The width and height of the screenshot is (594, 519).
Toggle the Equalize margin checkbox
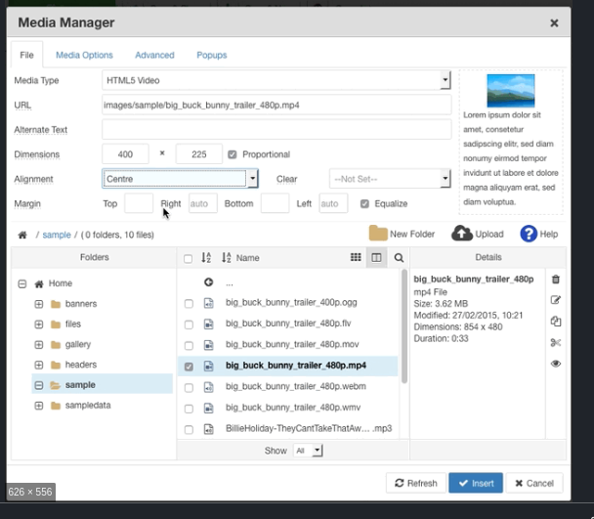(x=364, y=204)
